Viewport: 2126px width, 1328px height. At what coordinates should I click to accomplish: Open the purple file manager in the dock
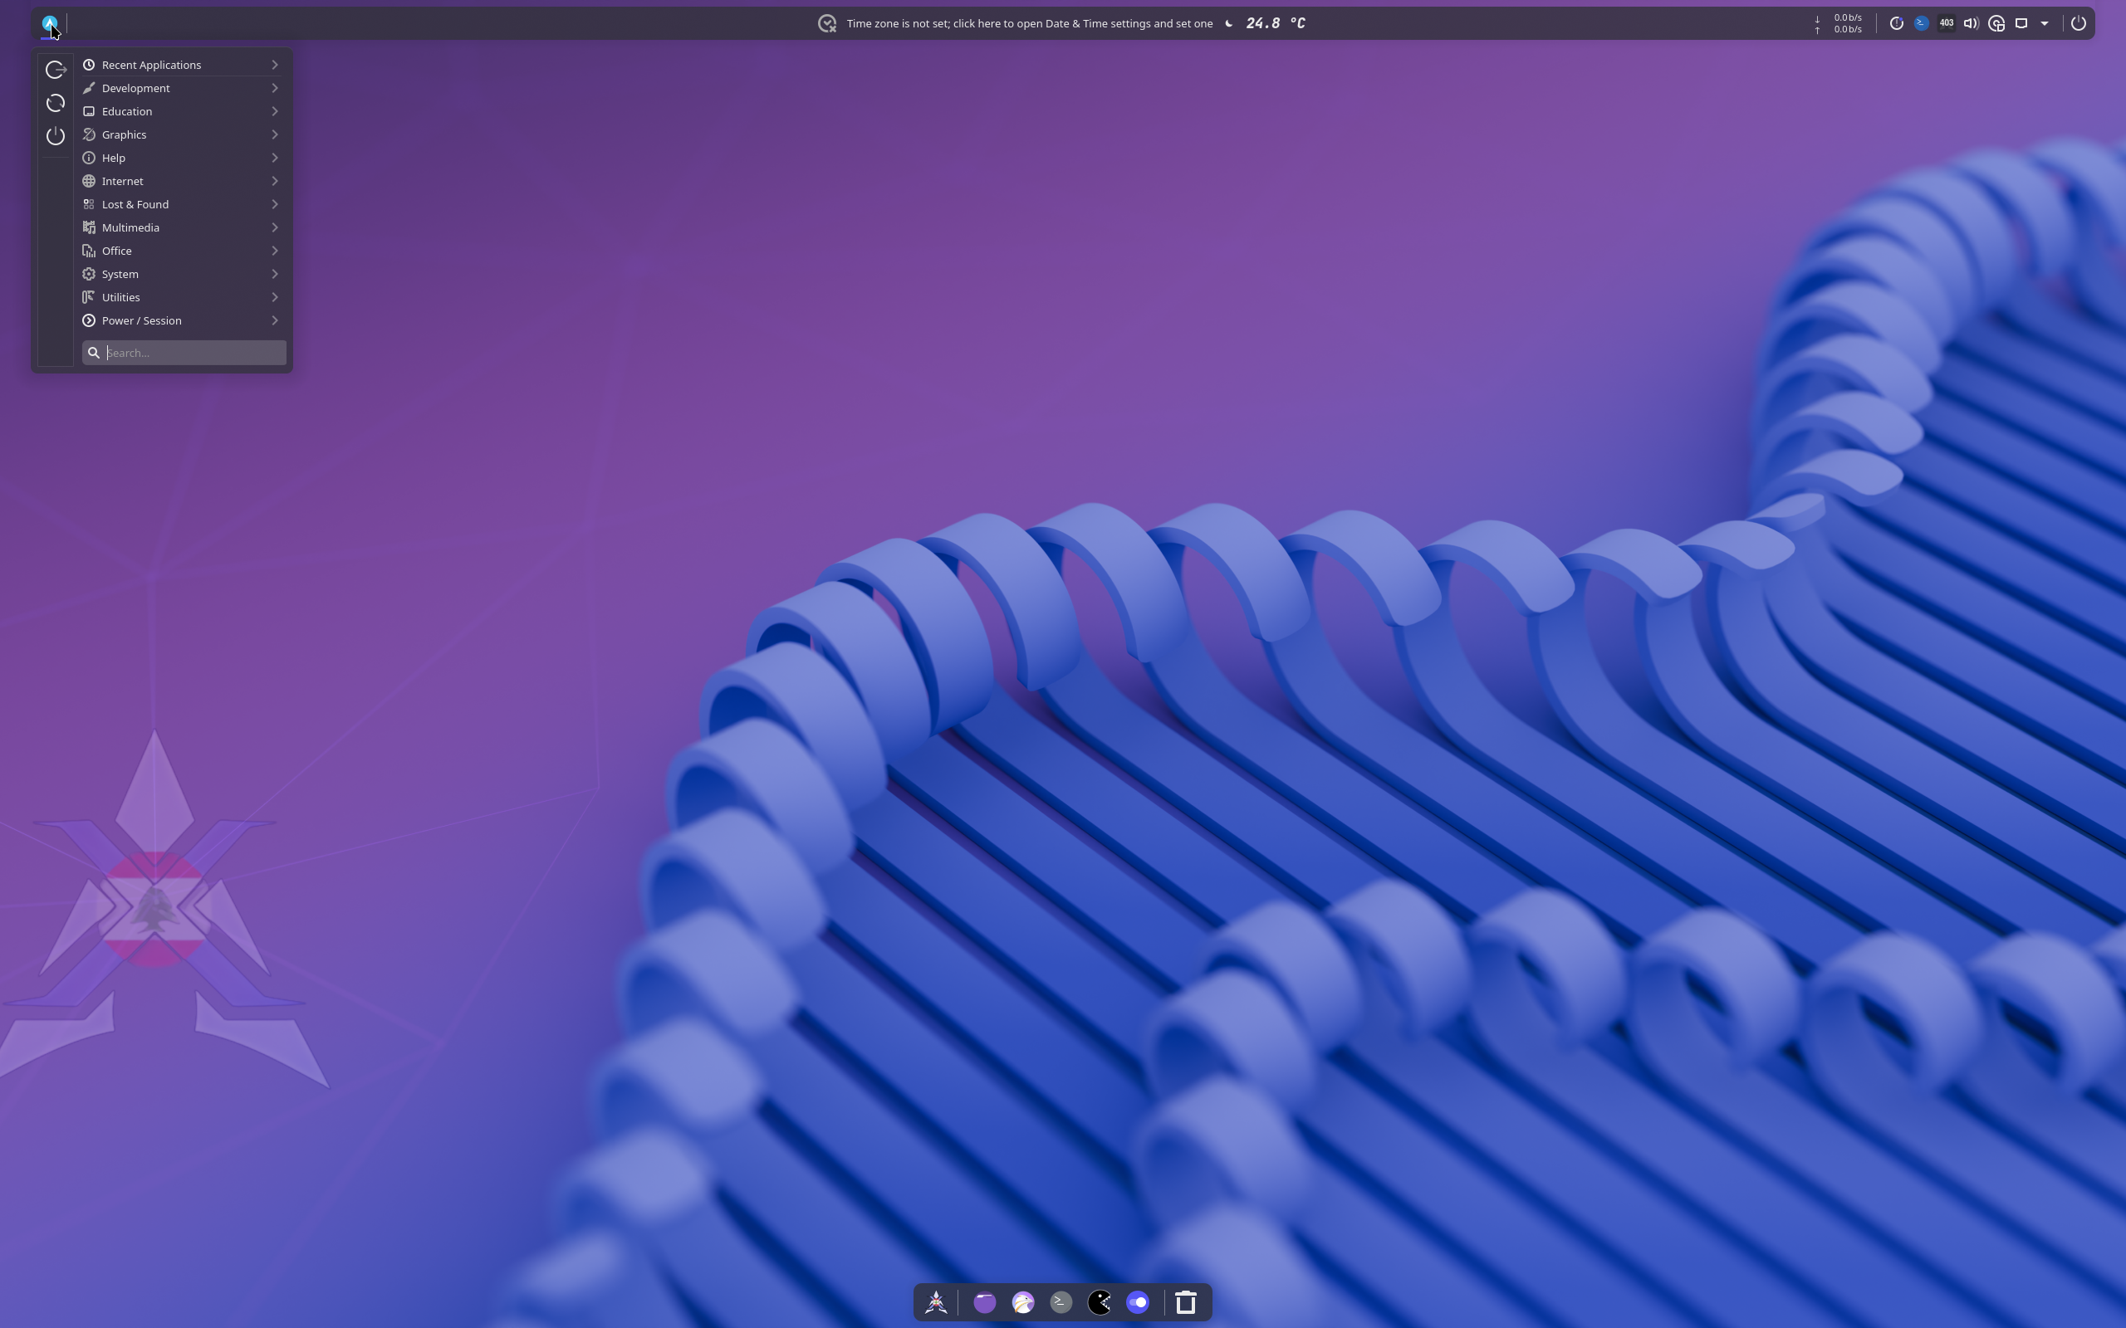click(x=985, y=1302)
